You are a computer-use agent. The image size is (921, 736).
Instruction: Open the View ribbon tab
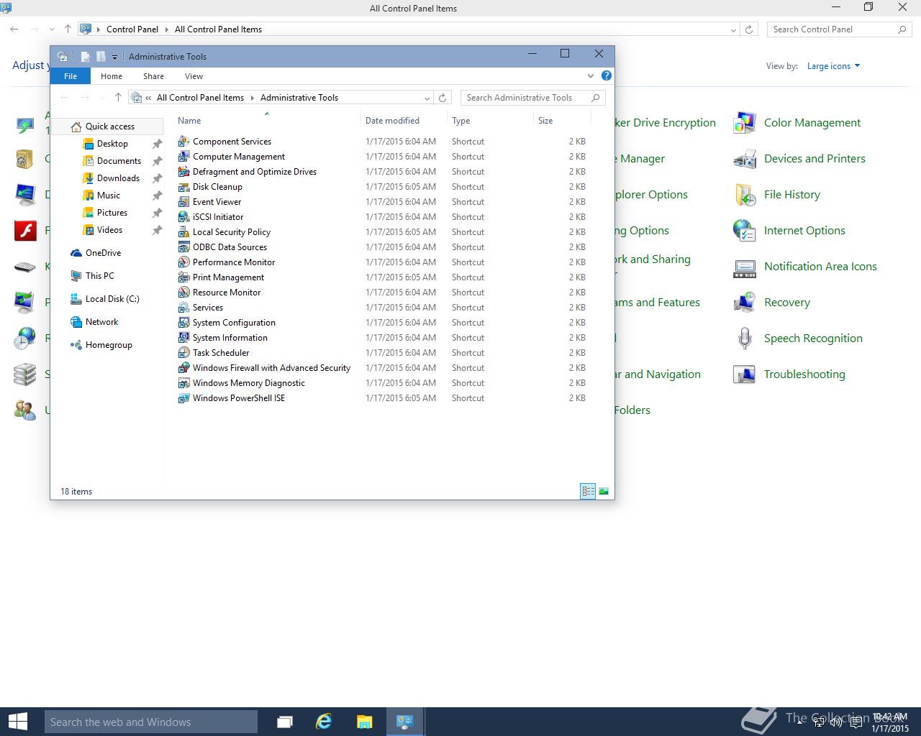pos(194,76)
